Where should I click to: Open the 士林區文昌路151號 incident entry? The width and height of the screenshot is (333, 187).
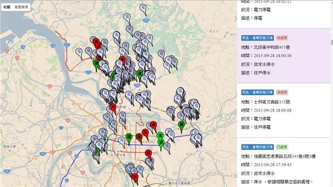pos(283,110)
